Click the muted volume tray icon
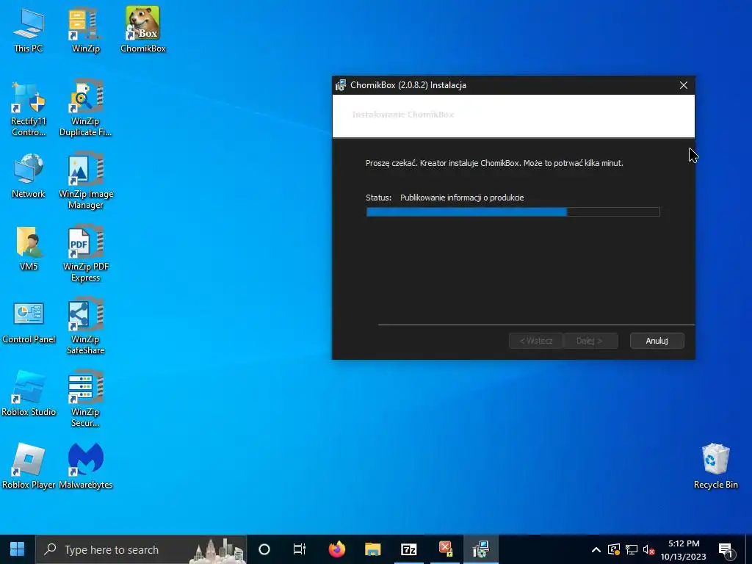Screen dimensions: 752x564 (649, 549)
